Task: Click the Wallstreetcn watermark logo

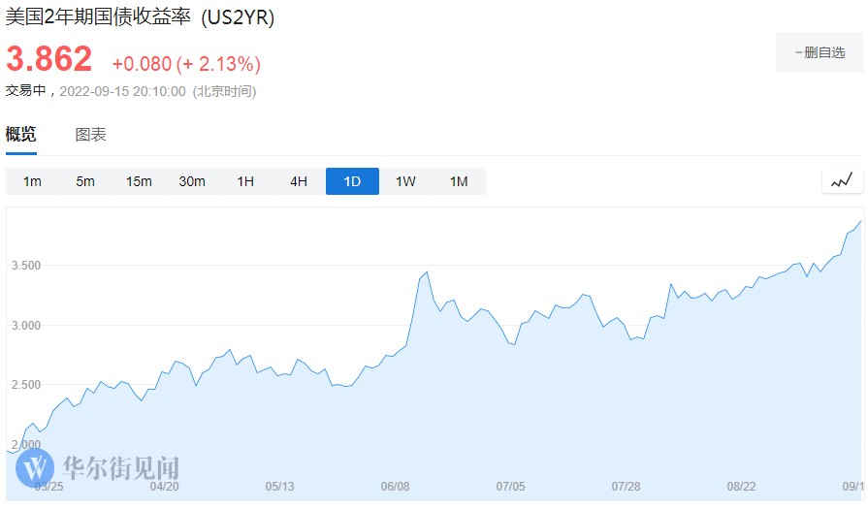Action: tap(98, 469)
